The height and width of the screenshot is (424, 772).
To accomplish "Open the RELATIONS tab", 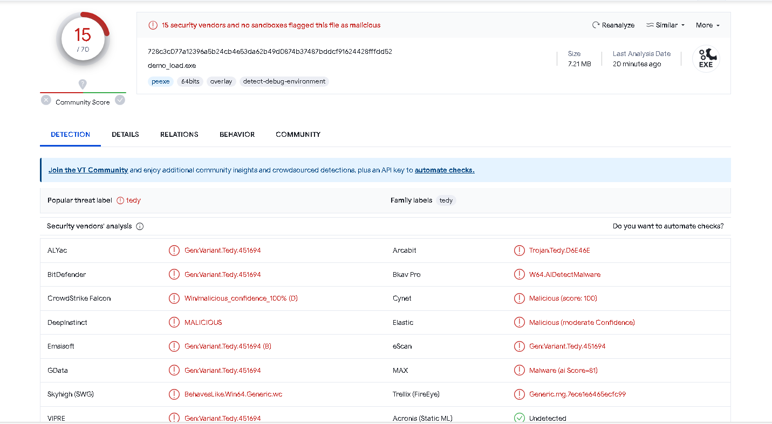I will [179, 135].
